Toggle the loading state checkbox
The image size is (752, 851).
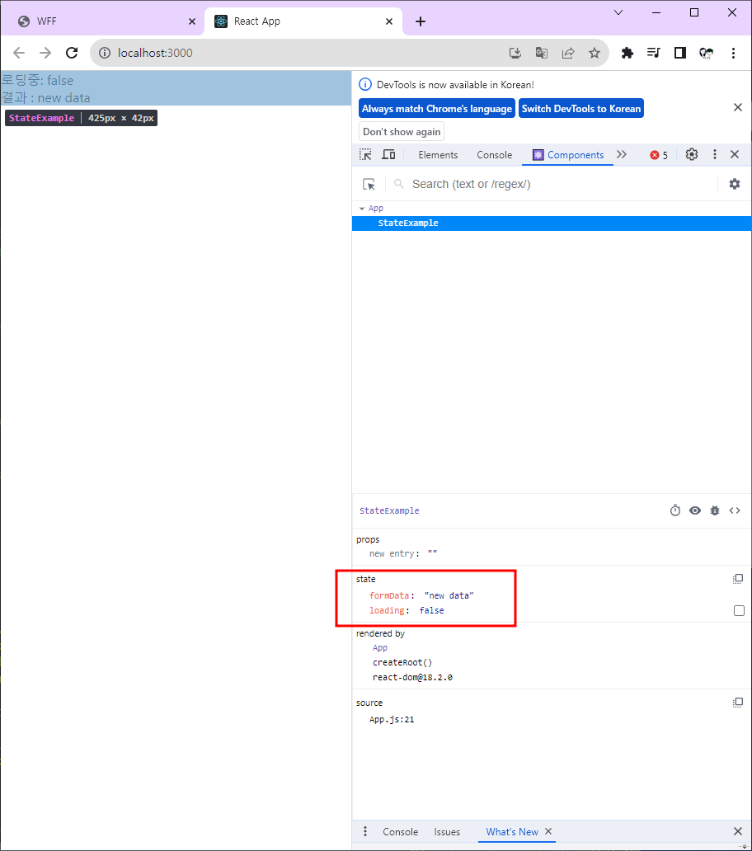click(739, 610)
